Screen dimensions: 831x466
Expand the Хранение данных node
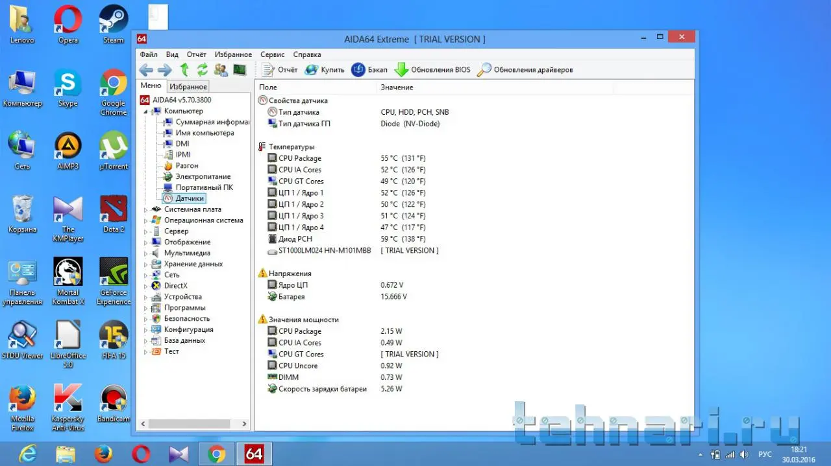145,264
